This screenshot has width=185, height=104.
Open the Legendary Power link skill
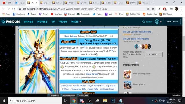[107, 89]
